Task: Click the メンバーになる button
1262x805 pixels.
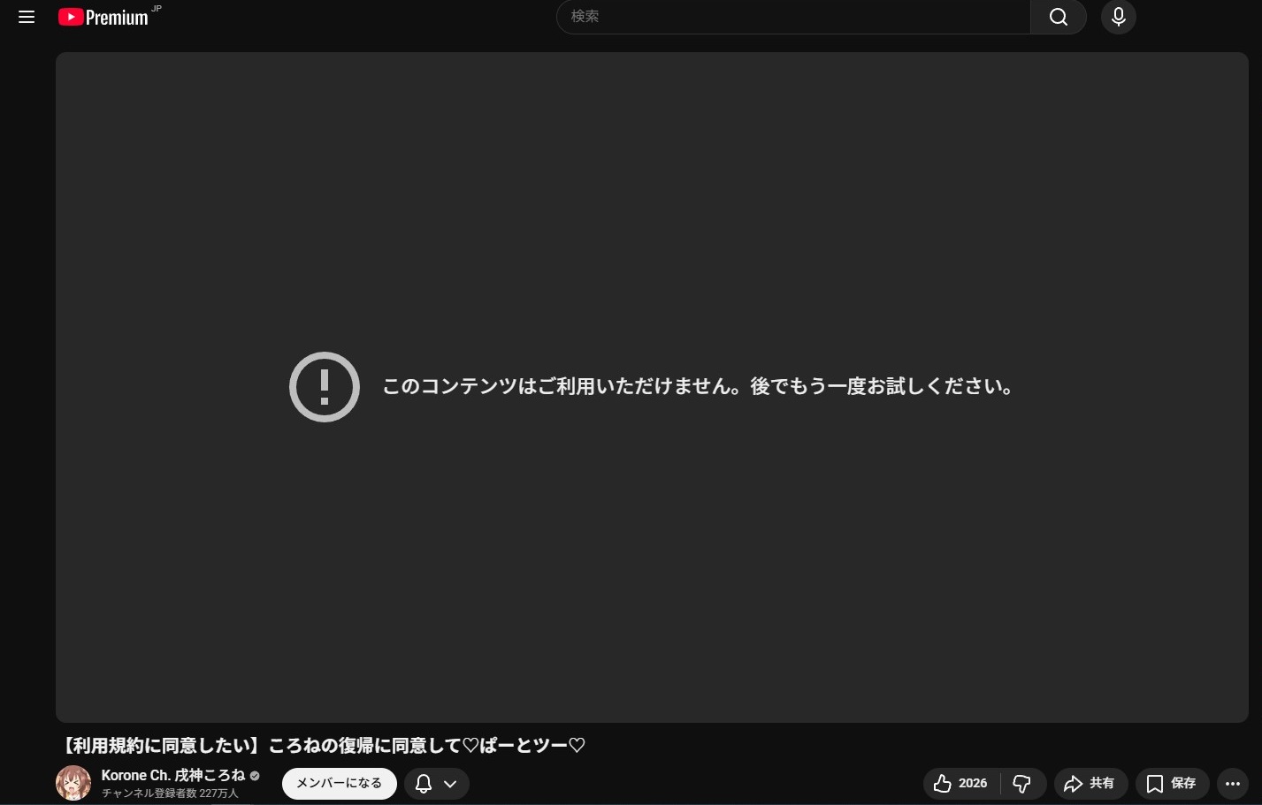Action: [339, 783]
